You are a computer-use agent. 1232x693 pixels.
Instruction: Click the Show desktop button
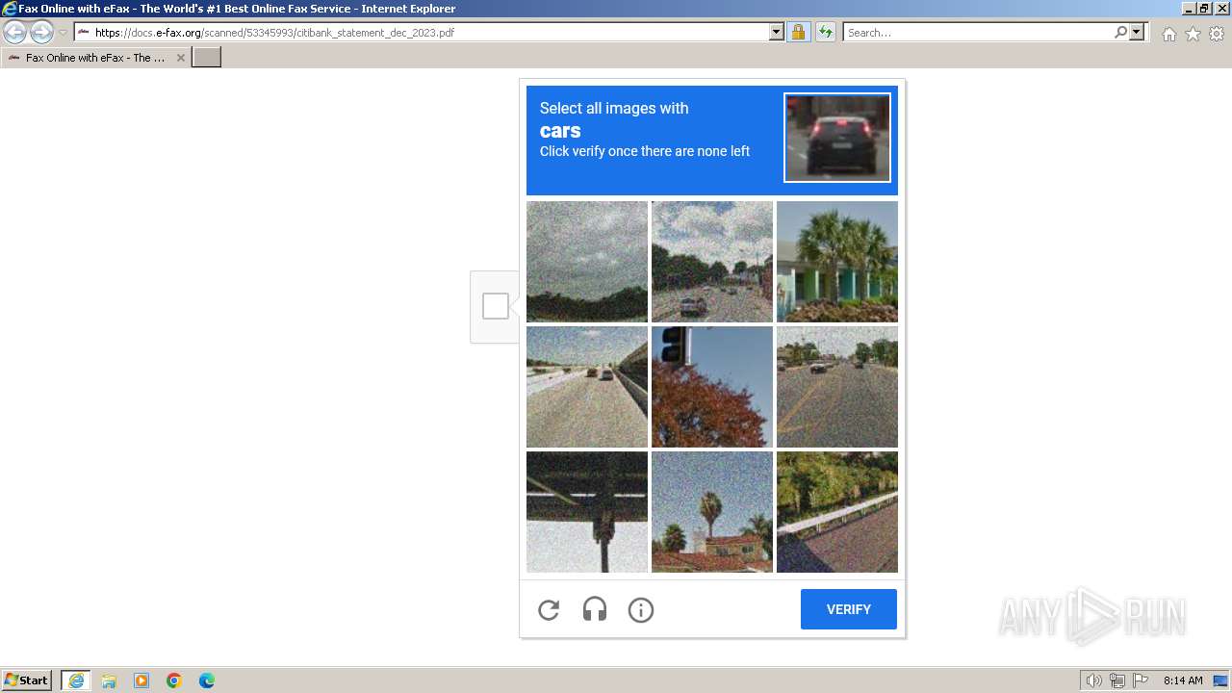pyautogui.click(x=1221, y=680)
